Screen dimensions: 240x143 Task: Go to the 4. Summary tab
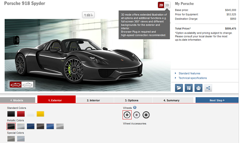pyautogui.click(x=171, y=100)
